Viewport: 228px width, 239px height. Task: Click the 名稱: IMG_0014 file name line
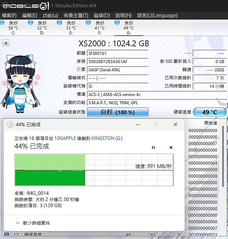tap(32, 193)
